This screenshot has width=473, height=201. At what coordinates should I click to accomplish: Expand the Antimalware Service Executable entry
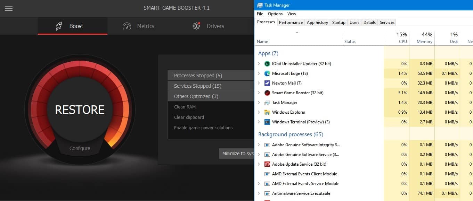point(259,193)
